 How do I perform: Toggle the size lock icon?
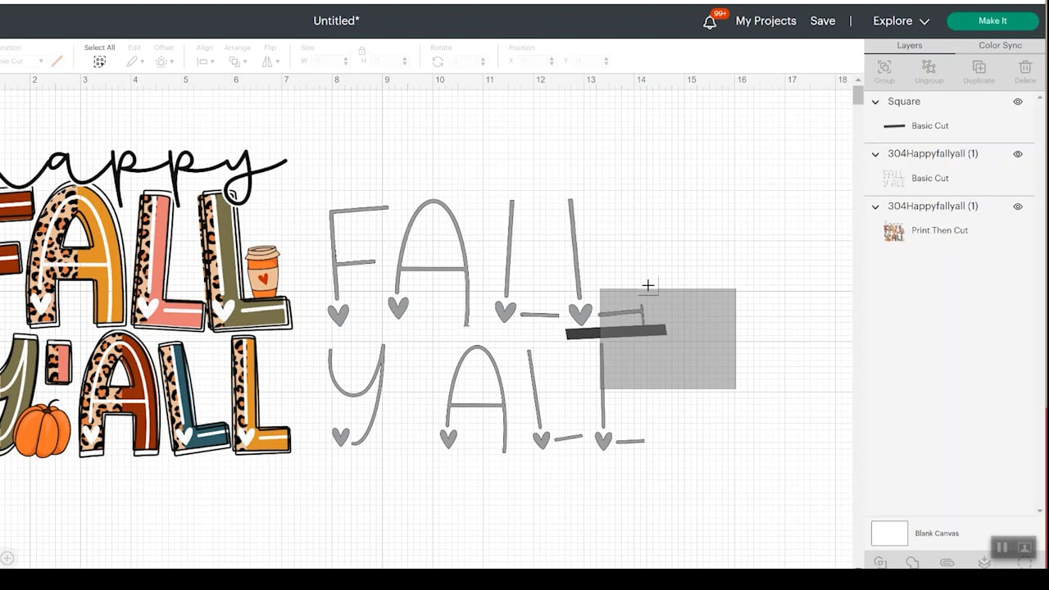(x=361, y=51)
